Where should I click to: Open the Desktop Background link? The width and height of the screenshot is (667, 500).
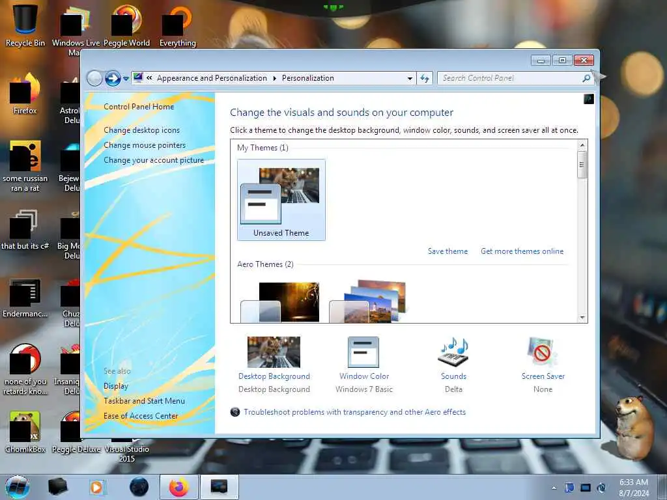tap(274, 376)
